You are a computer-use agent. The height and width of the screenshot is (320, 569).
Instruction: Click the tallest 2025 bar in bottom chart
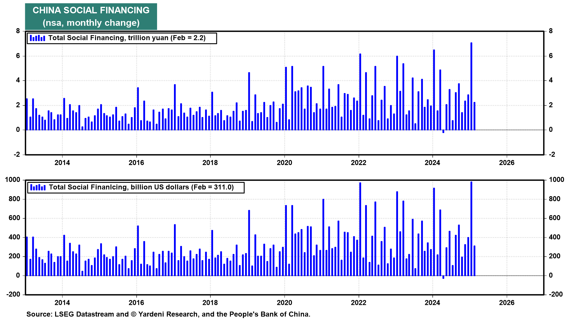point(471,228)
